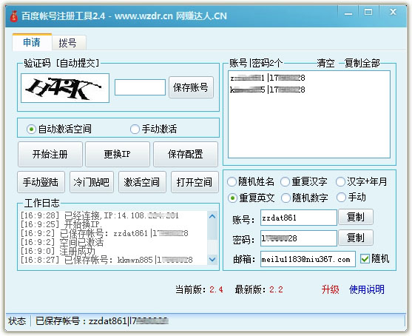Click log line 空间已激活
The image size is (412, 336).
(62, 242)
